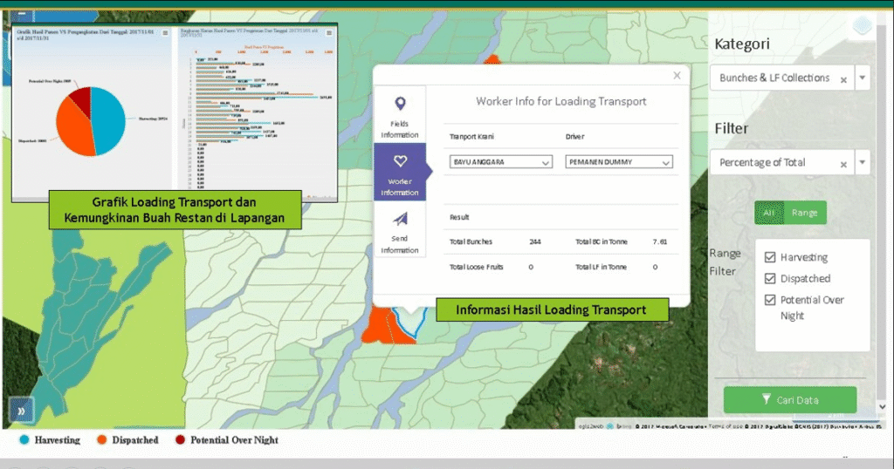The image size is (894, 469).
Task: Expand the sidebar with double-arrow button
Action: (x=21, y=411)
